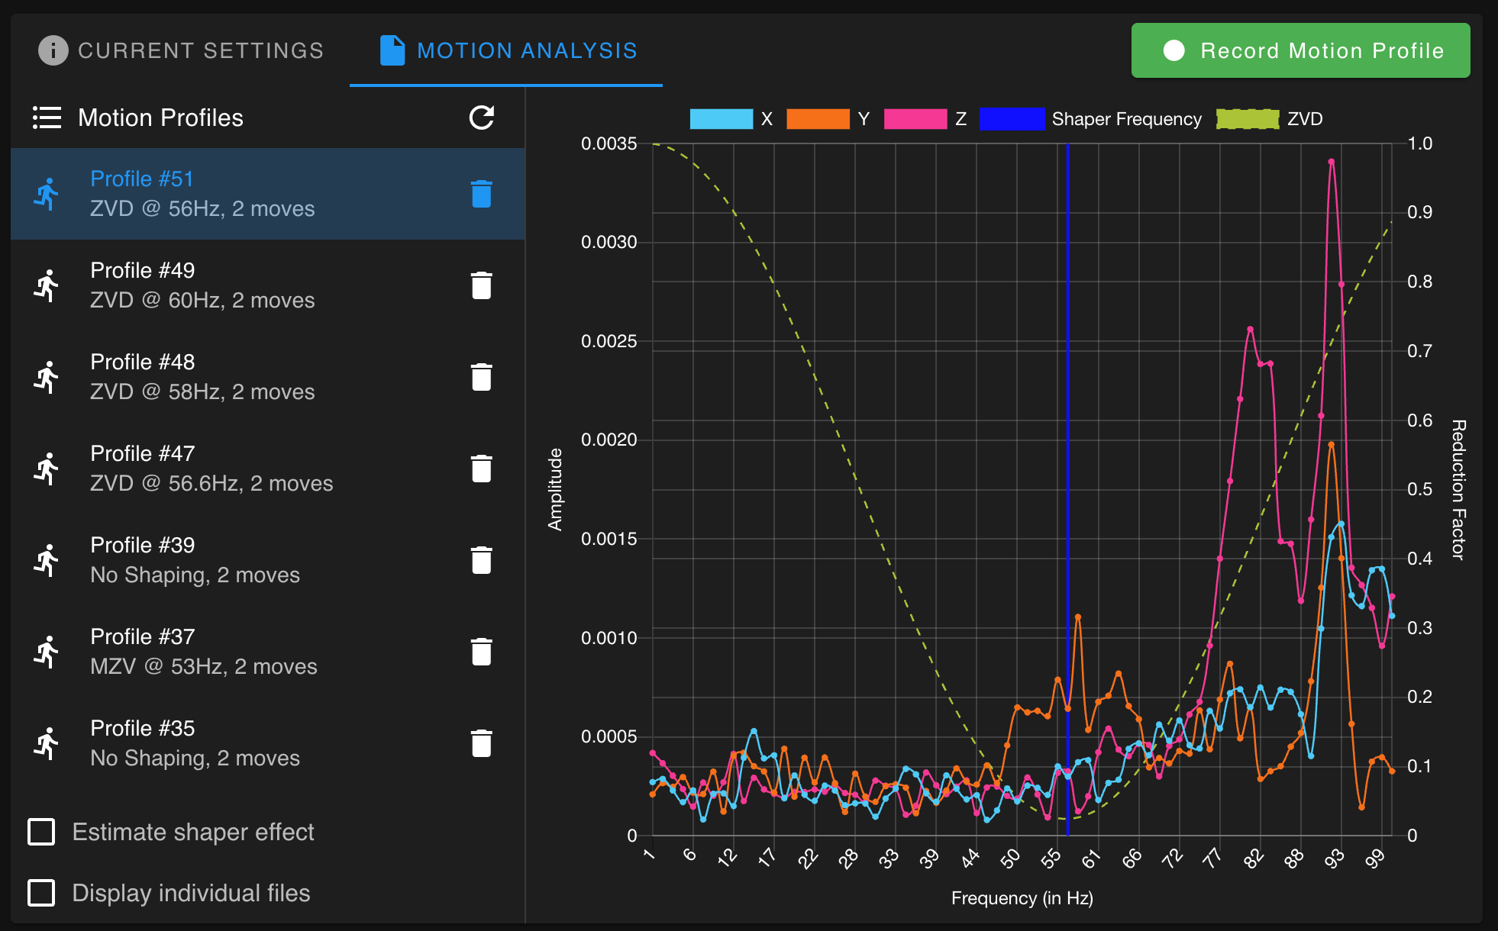Screen dimensions: 1498x931
Task: Refresh the motion profiles list
Action: [x=482, y=118]
